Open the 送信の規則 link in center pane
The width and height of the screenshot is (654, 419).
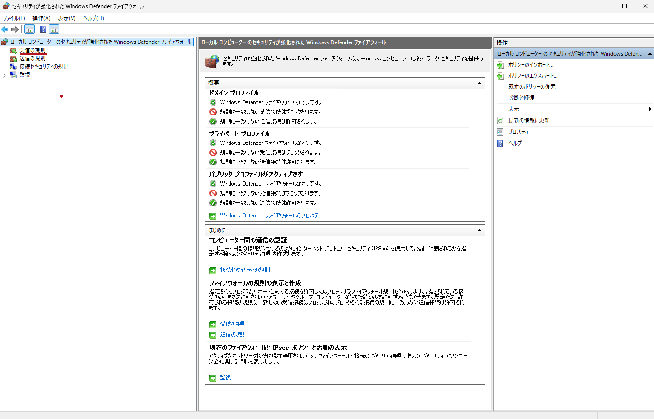point(233,334)
